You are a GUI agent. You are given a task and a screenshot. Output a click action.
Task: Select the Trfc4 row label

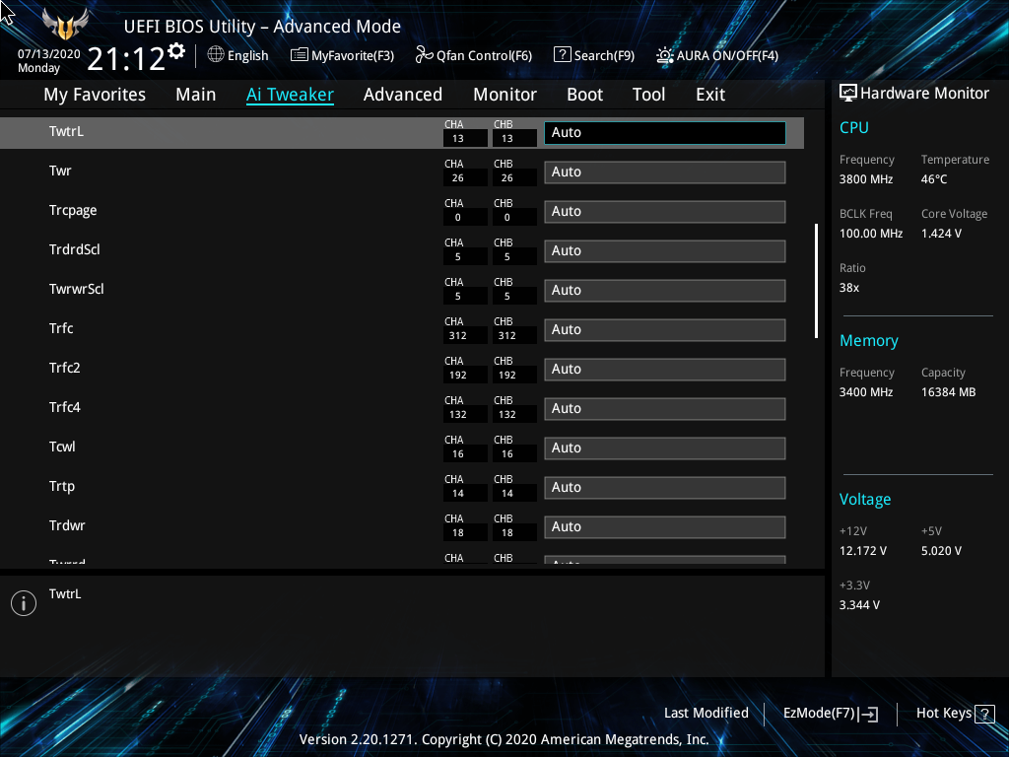(x=64, y=407)
